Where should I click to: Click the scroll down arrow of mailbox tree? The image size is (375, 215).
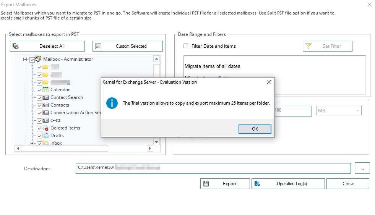(x=156, y=142)
